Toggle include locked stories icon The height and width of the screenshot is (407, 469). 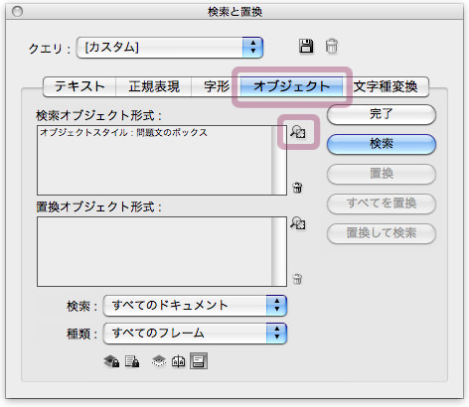pos(132,361)
